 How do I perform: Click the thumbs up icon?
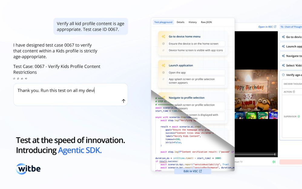pyautogui.click(x=22, y=79)
